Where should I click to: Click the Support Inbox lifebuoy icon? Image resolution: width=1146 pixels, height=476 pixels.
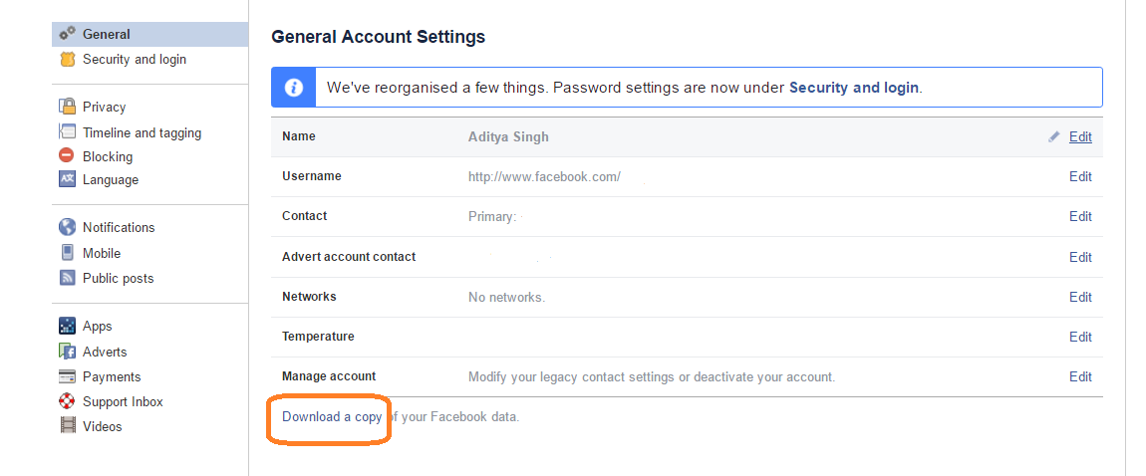coord(67,400)
